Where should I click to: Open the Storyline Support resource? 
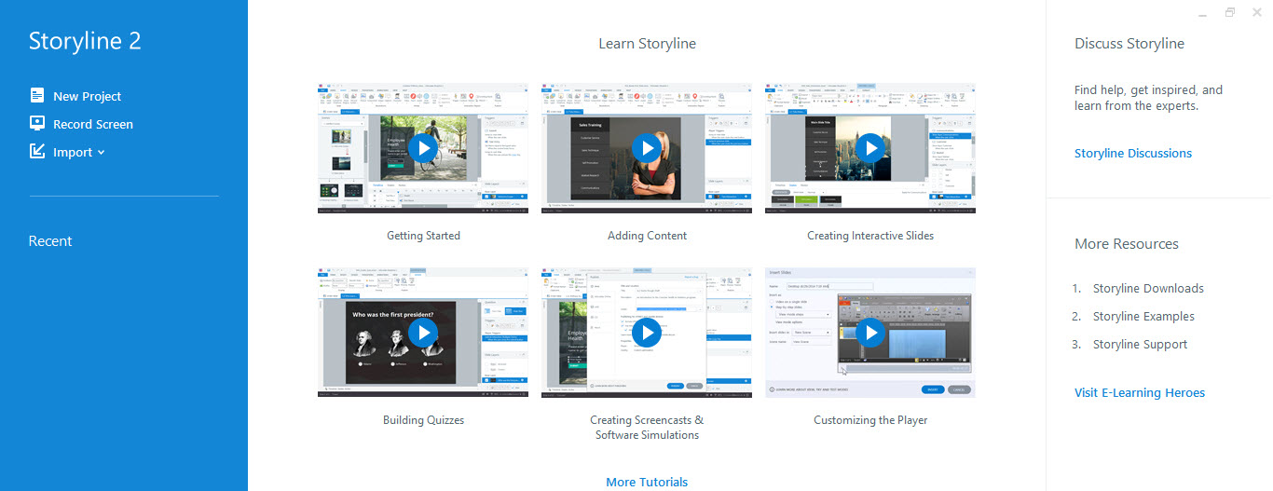click(x=1140, y=344)
